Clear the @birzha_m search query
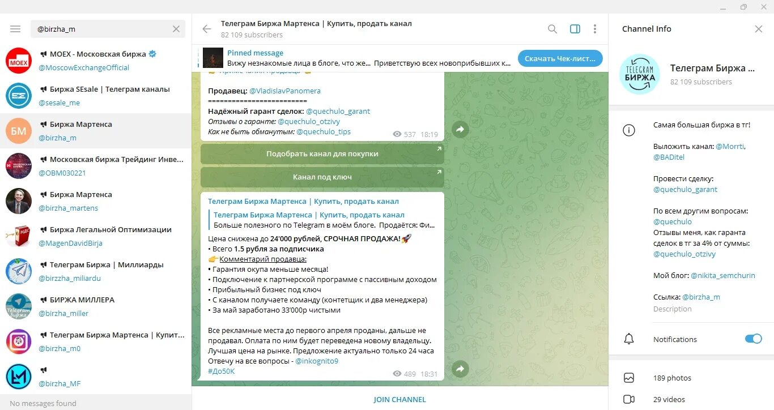The height and width of the screenshot is (410, 774). point(176,29)
